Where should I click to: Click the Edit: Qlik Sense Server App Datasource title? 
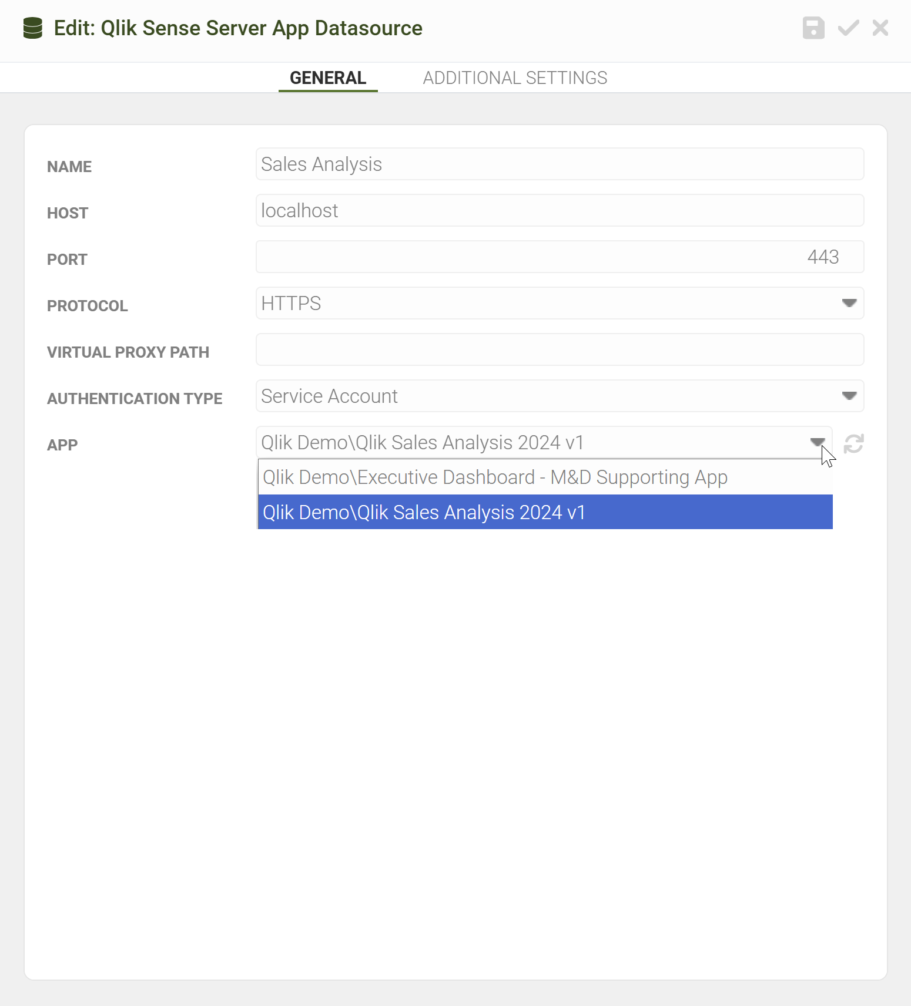[238, 28]
